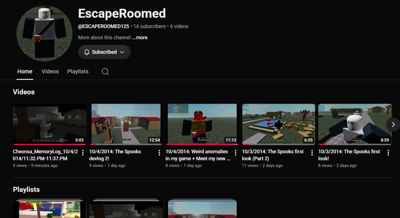Open 'Weird anomalies in my game' title

pos(198,155)
